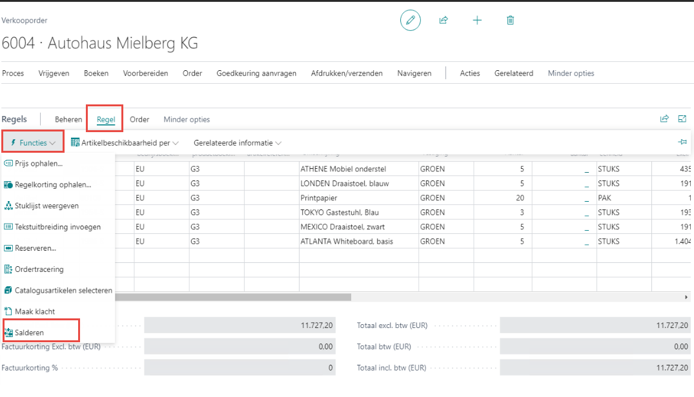Select Reserveren from the menu
Screen dimensions: 694x397
(x=36, y=248)
